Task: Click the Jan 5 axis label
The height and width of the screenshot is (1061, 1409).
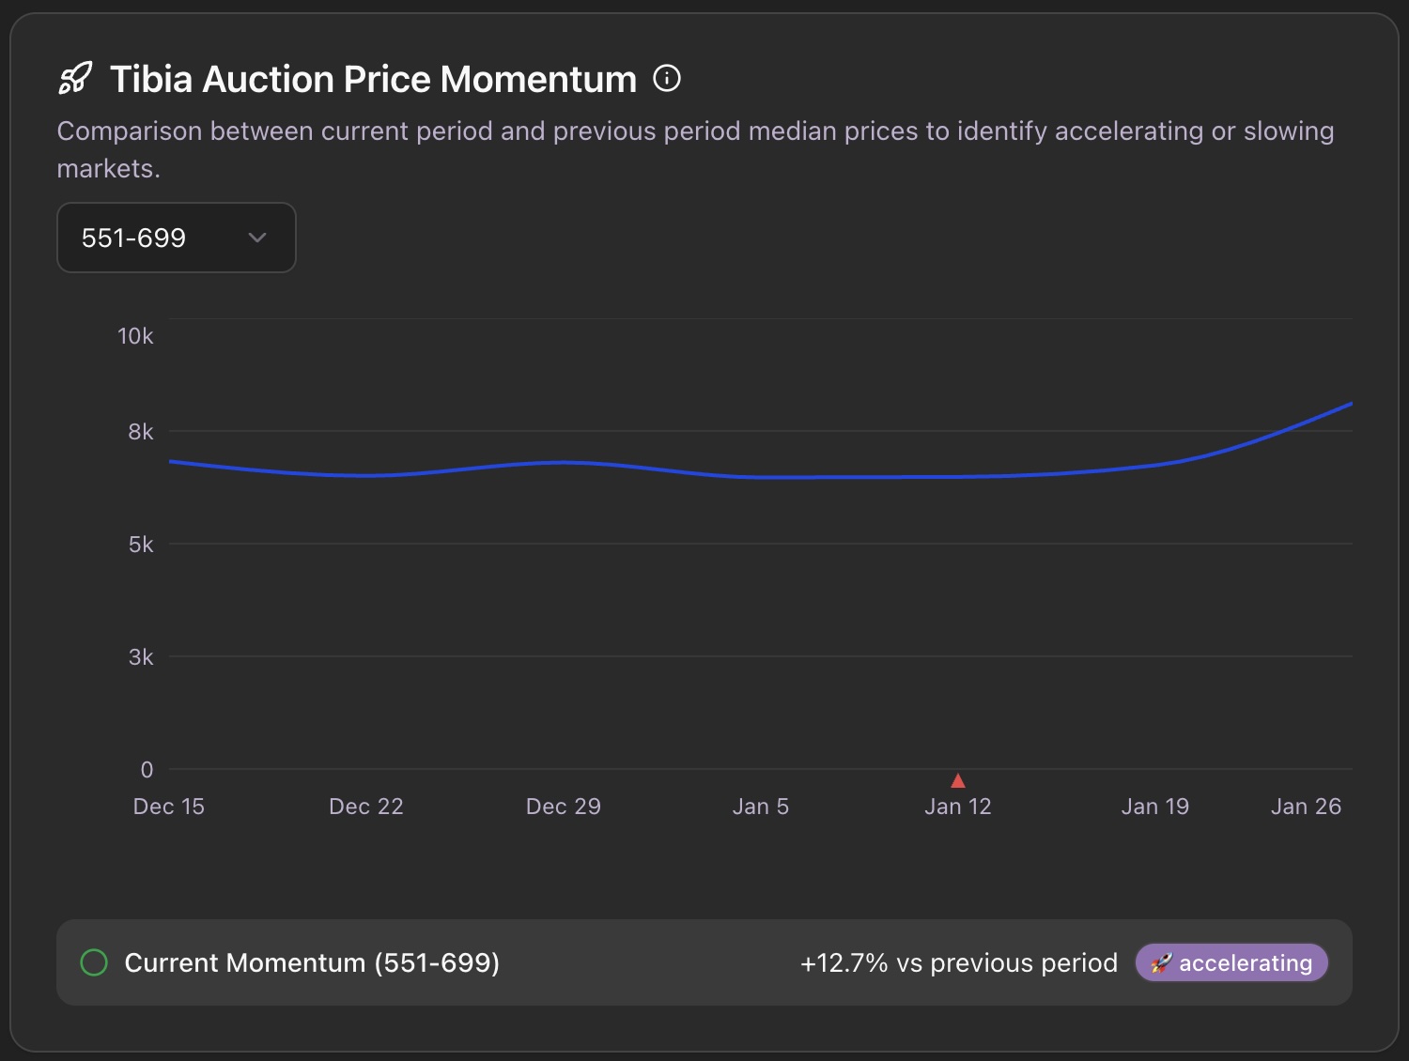Action: pos(761,807)
